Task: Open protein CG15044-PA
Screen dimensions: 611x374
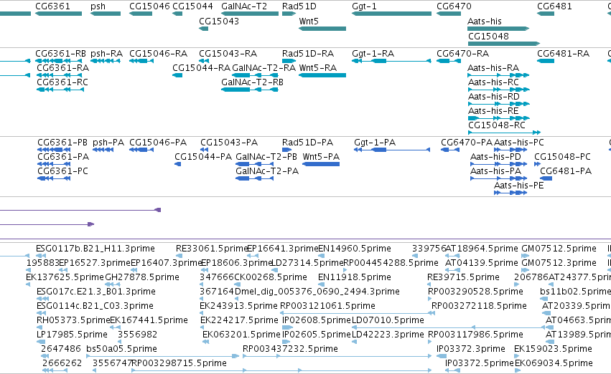Action: (203, 157)
